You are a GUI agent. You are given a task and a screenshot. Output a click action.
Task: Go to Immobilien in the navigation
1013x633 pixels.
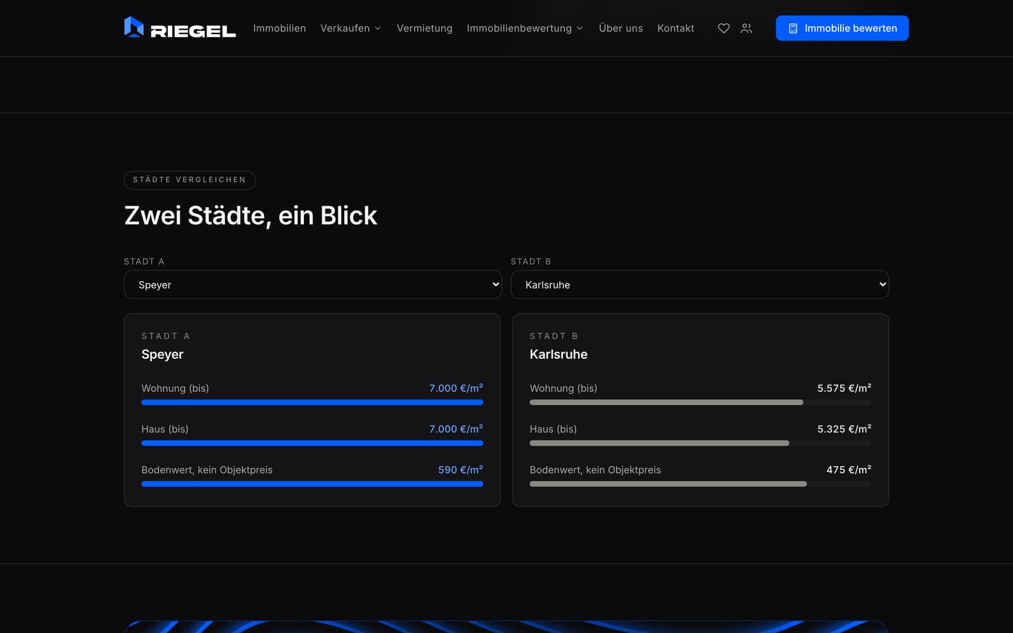pos(279,28)
